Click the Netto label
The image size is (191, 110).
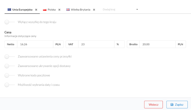click(x=11, y=44)
